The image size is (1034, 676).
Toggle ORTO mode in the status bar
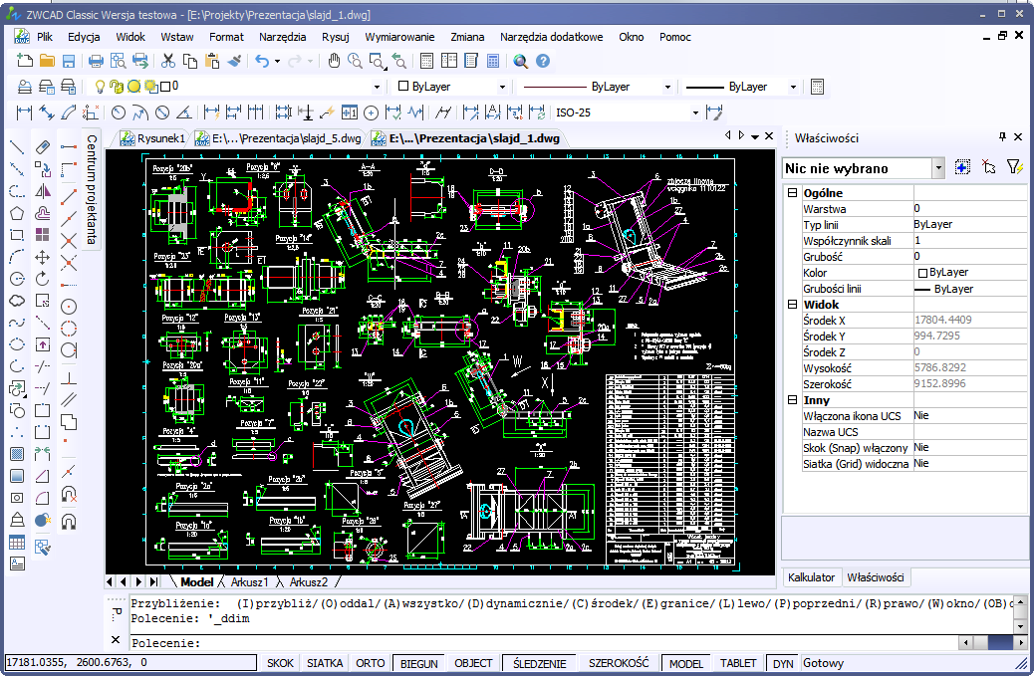click(371, 663)
